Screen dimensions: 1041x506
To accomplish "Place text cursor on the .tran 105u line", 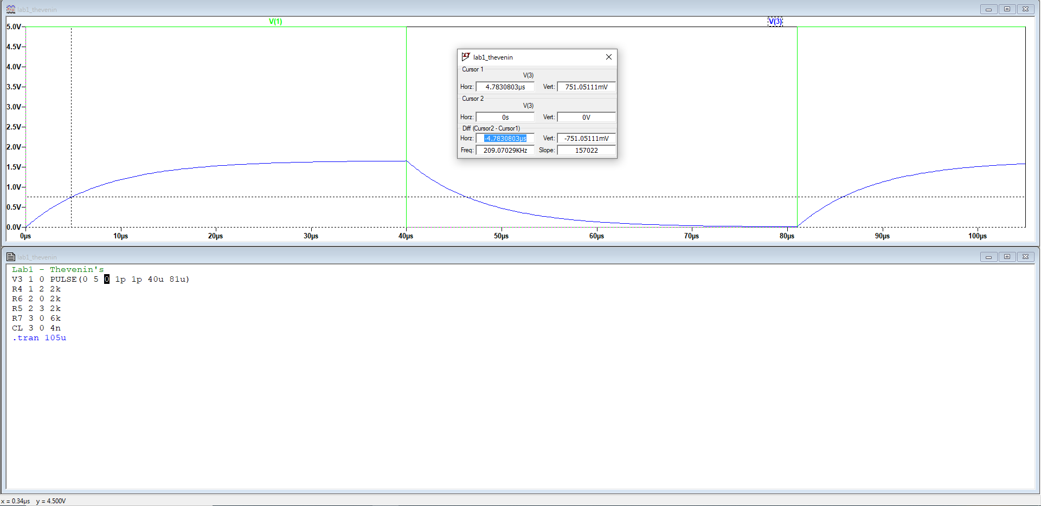I will tap(39, 338).
